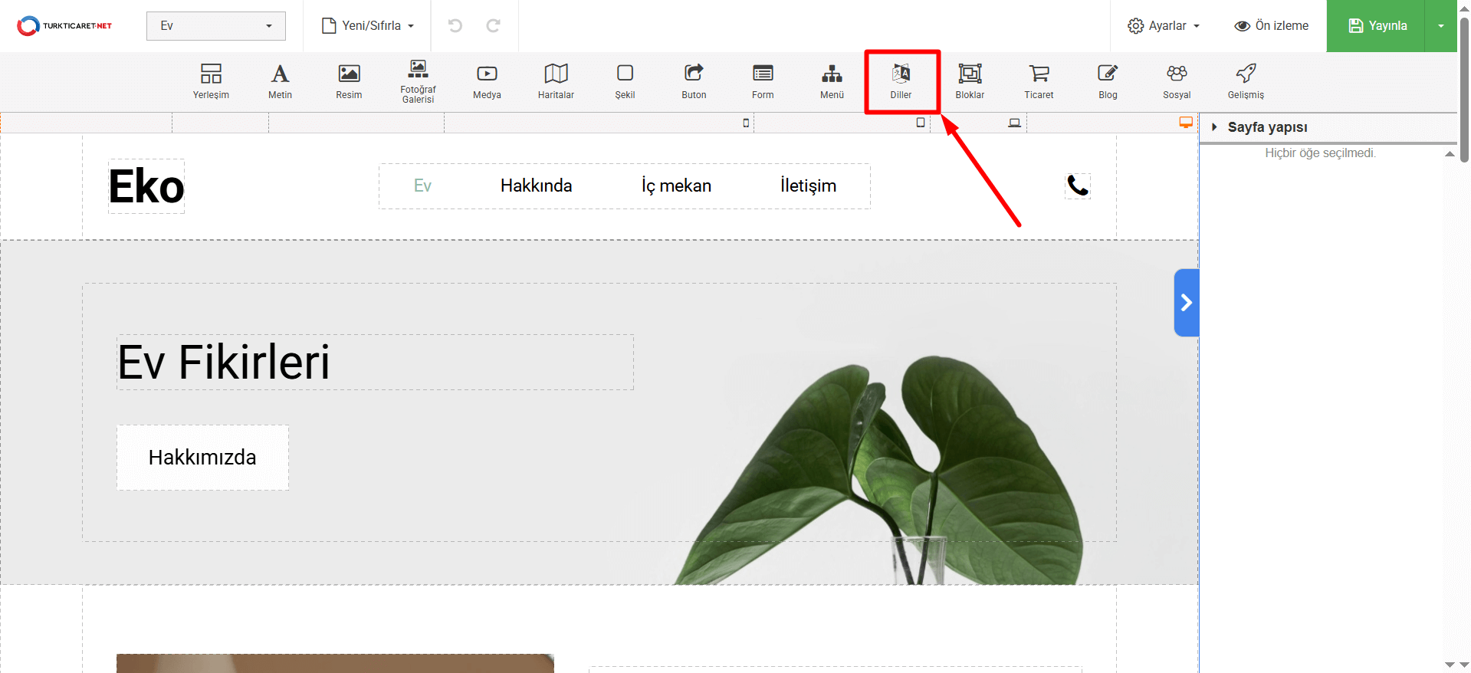Select the Eko logo text
Screen dimensions: 1471x673
click(146, 186)
